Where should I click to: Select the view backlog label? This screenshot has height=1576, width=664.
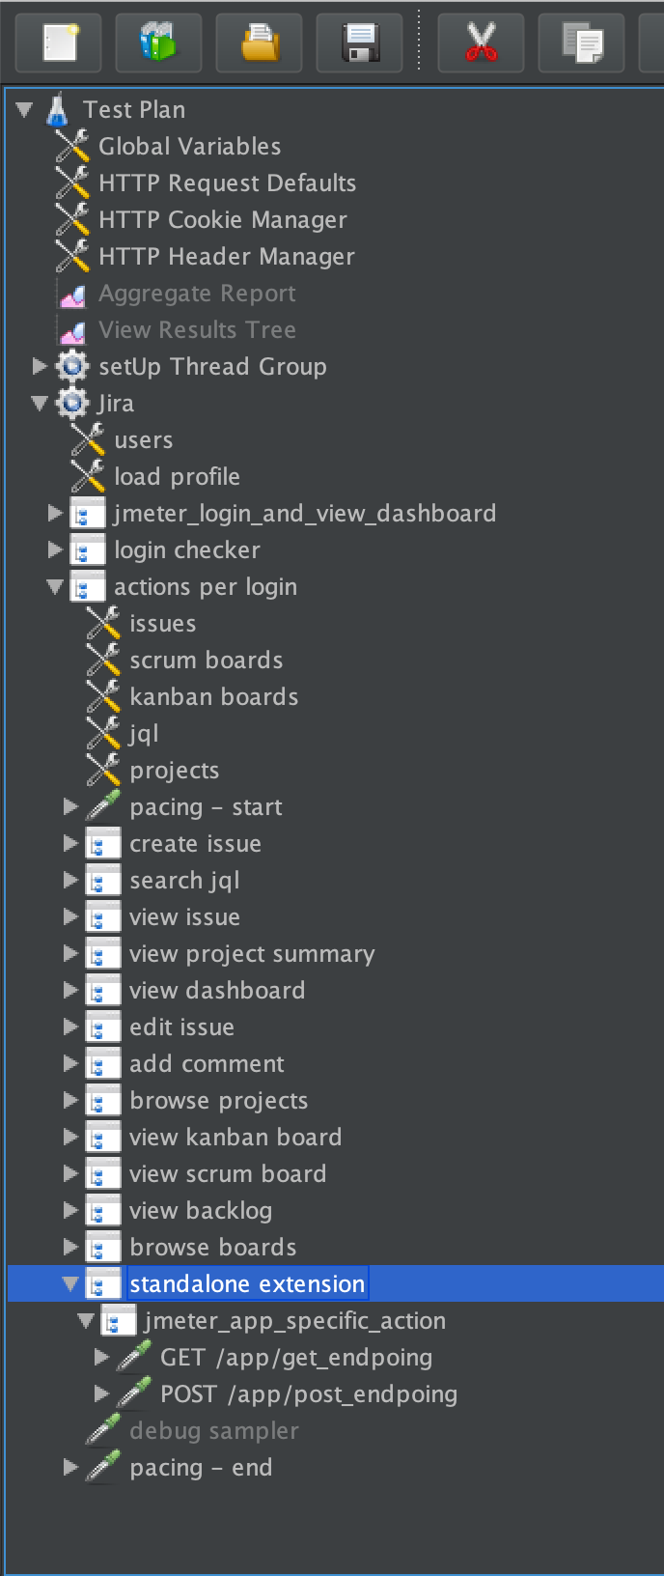[201, 1211]
